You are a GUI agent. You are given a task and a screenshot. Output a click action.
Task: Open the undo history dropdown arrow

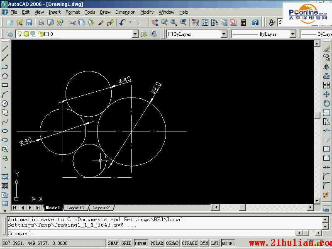point(130,22)
